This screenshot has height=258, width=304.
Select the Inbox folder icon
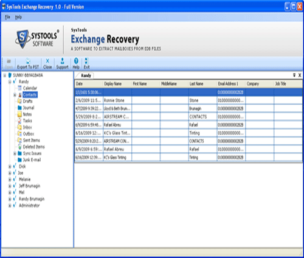[19, 127]
